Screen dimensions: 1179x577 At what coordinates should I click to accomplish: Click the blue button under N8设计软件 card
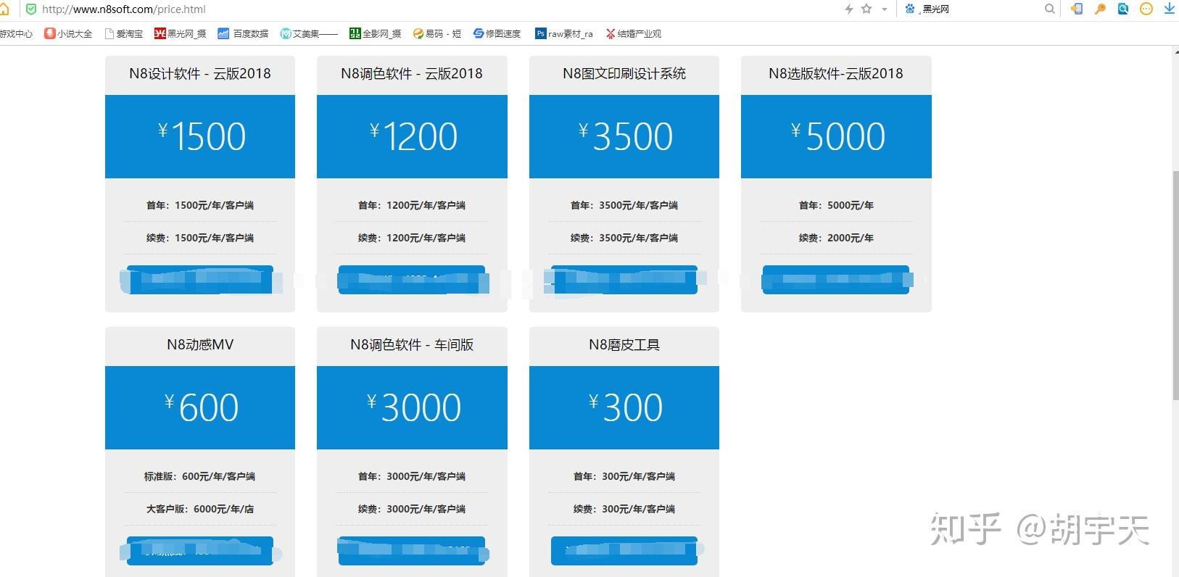tap(200, 280)
